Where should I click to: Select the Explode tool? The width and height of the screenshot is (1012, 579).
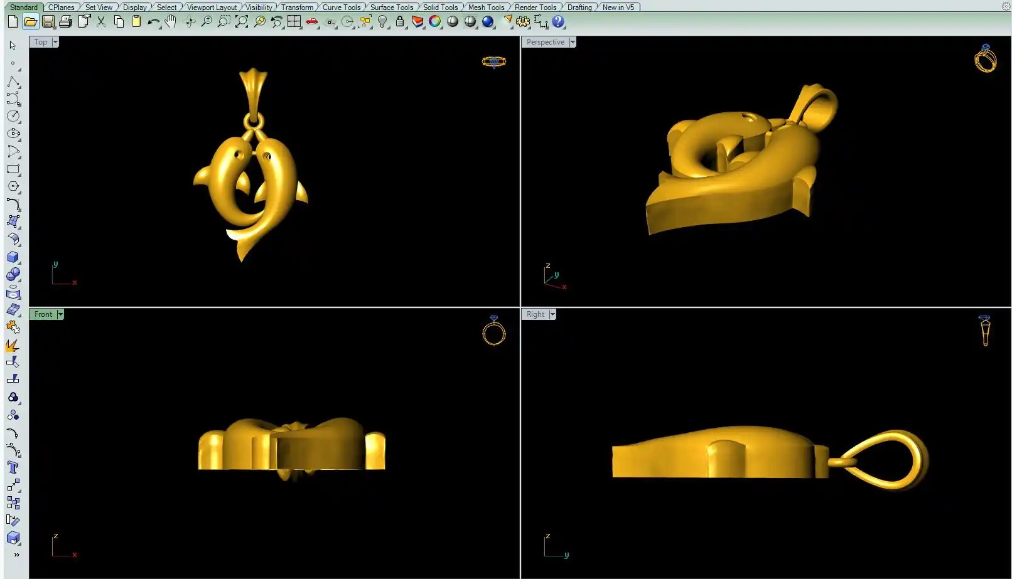13,345
